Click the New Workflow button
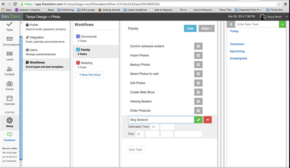Screen dimensions: 290x168 (x=90, y=75)
